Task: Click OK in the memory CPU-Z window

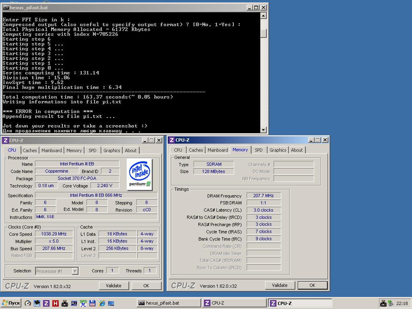Action: (312, 285)
